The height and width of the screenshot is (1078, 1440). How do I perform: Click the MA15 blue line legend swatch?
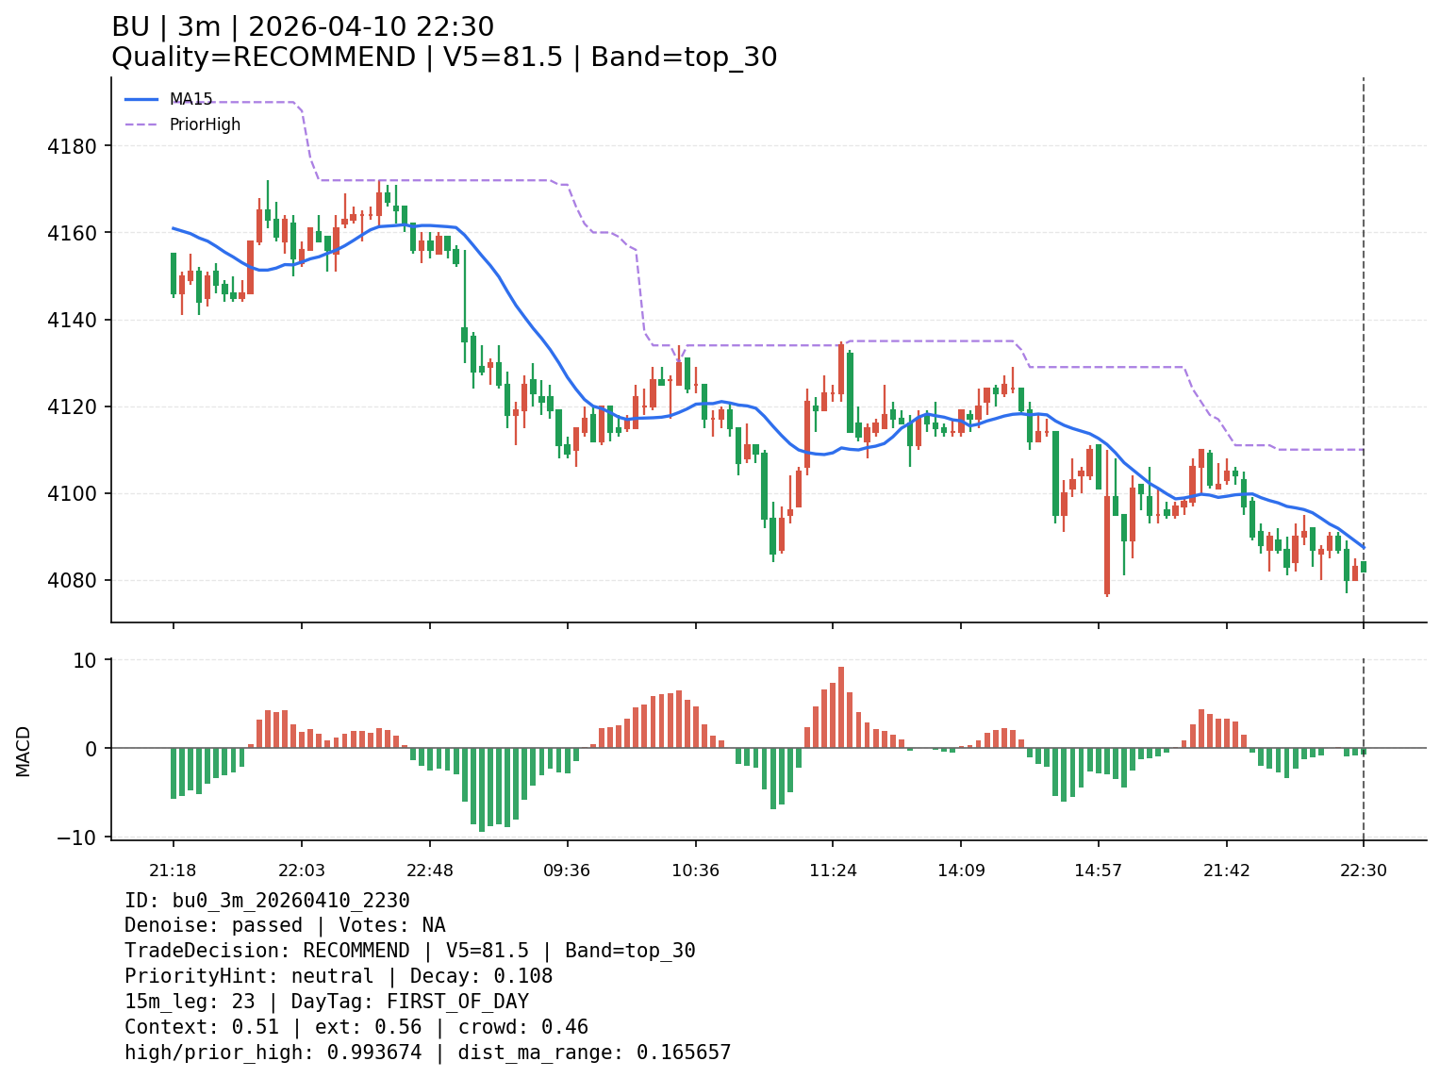(x=141, y=99)
